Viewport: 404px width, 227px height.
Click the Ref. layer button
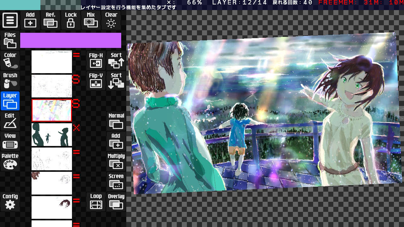pyautogui.click(x=50, y=20)
